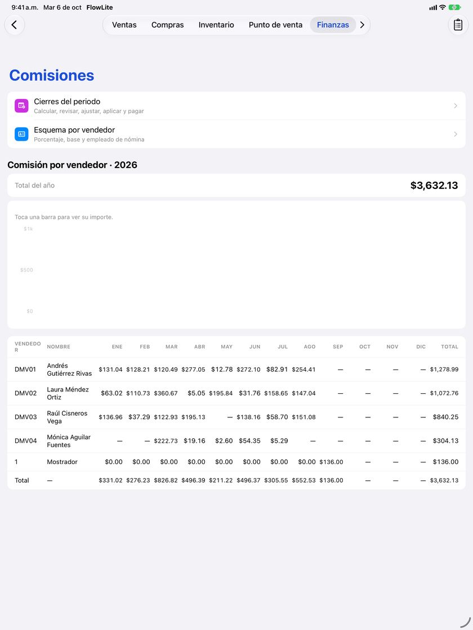
Task: Select Mónica Aguilar Fuentes name cell
Action: tap(68, 441)
